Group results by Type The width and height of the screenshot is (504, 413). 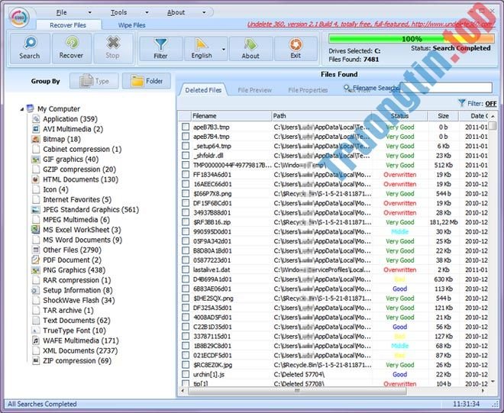94,81
